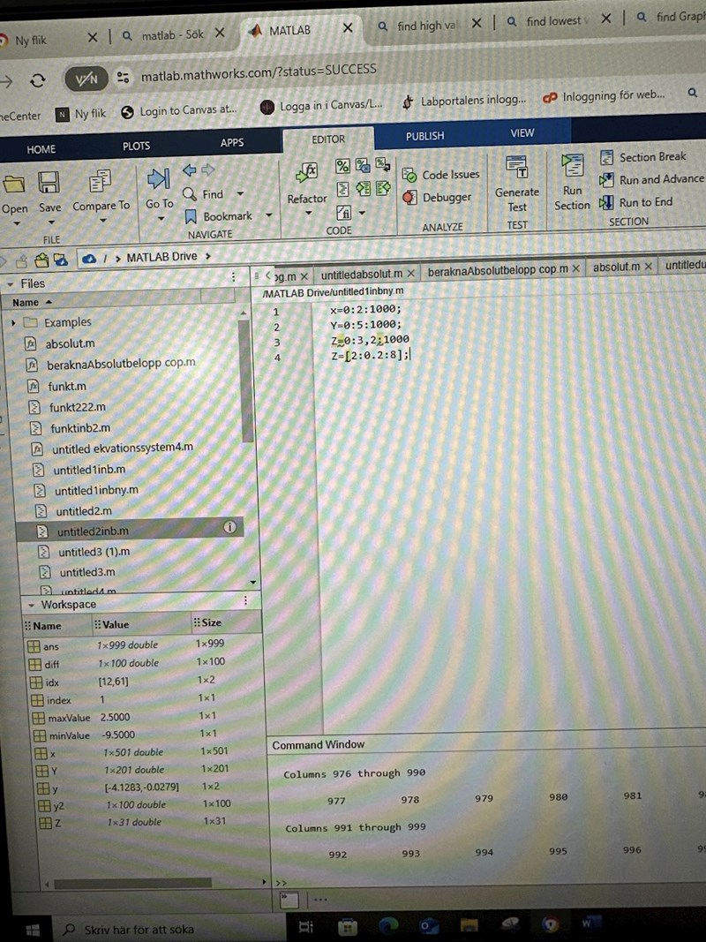The width and height of the screenshot is (706, 942).
Task: Insert a Section Break
Action: click(x=643, y=157)
